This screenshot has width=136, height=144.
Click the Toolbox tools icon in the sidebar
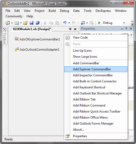5,30
